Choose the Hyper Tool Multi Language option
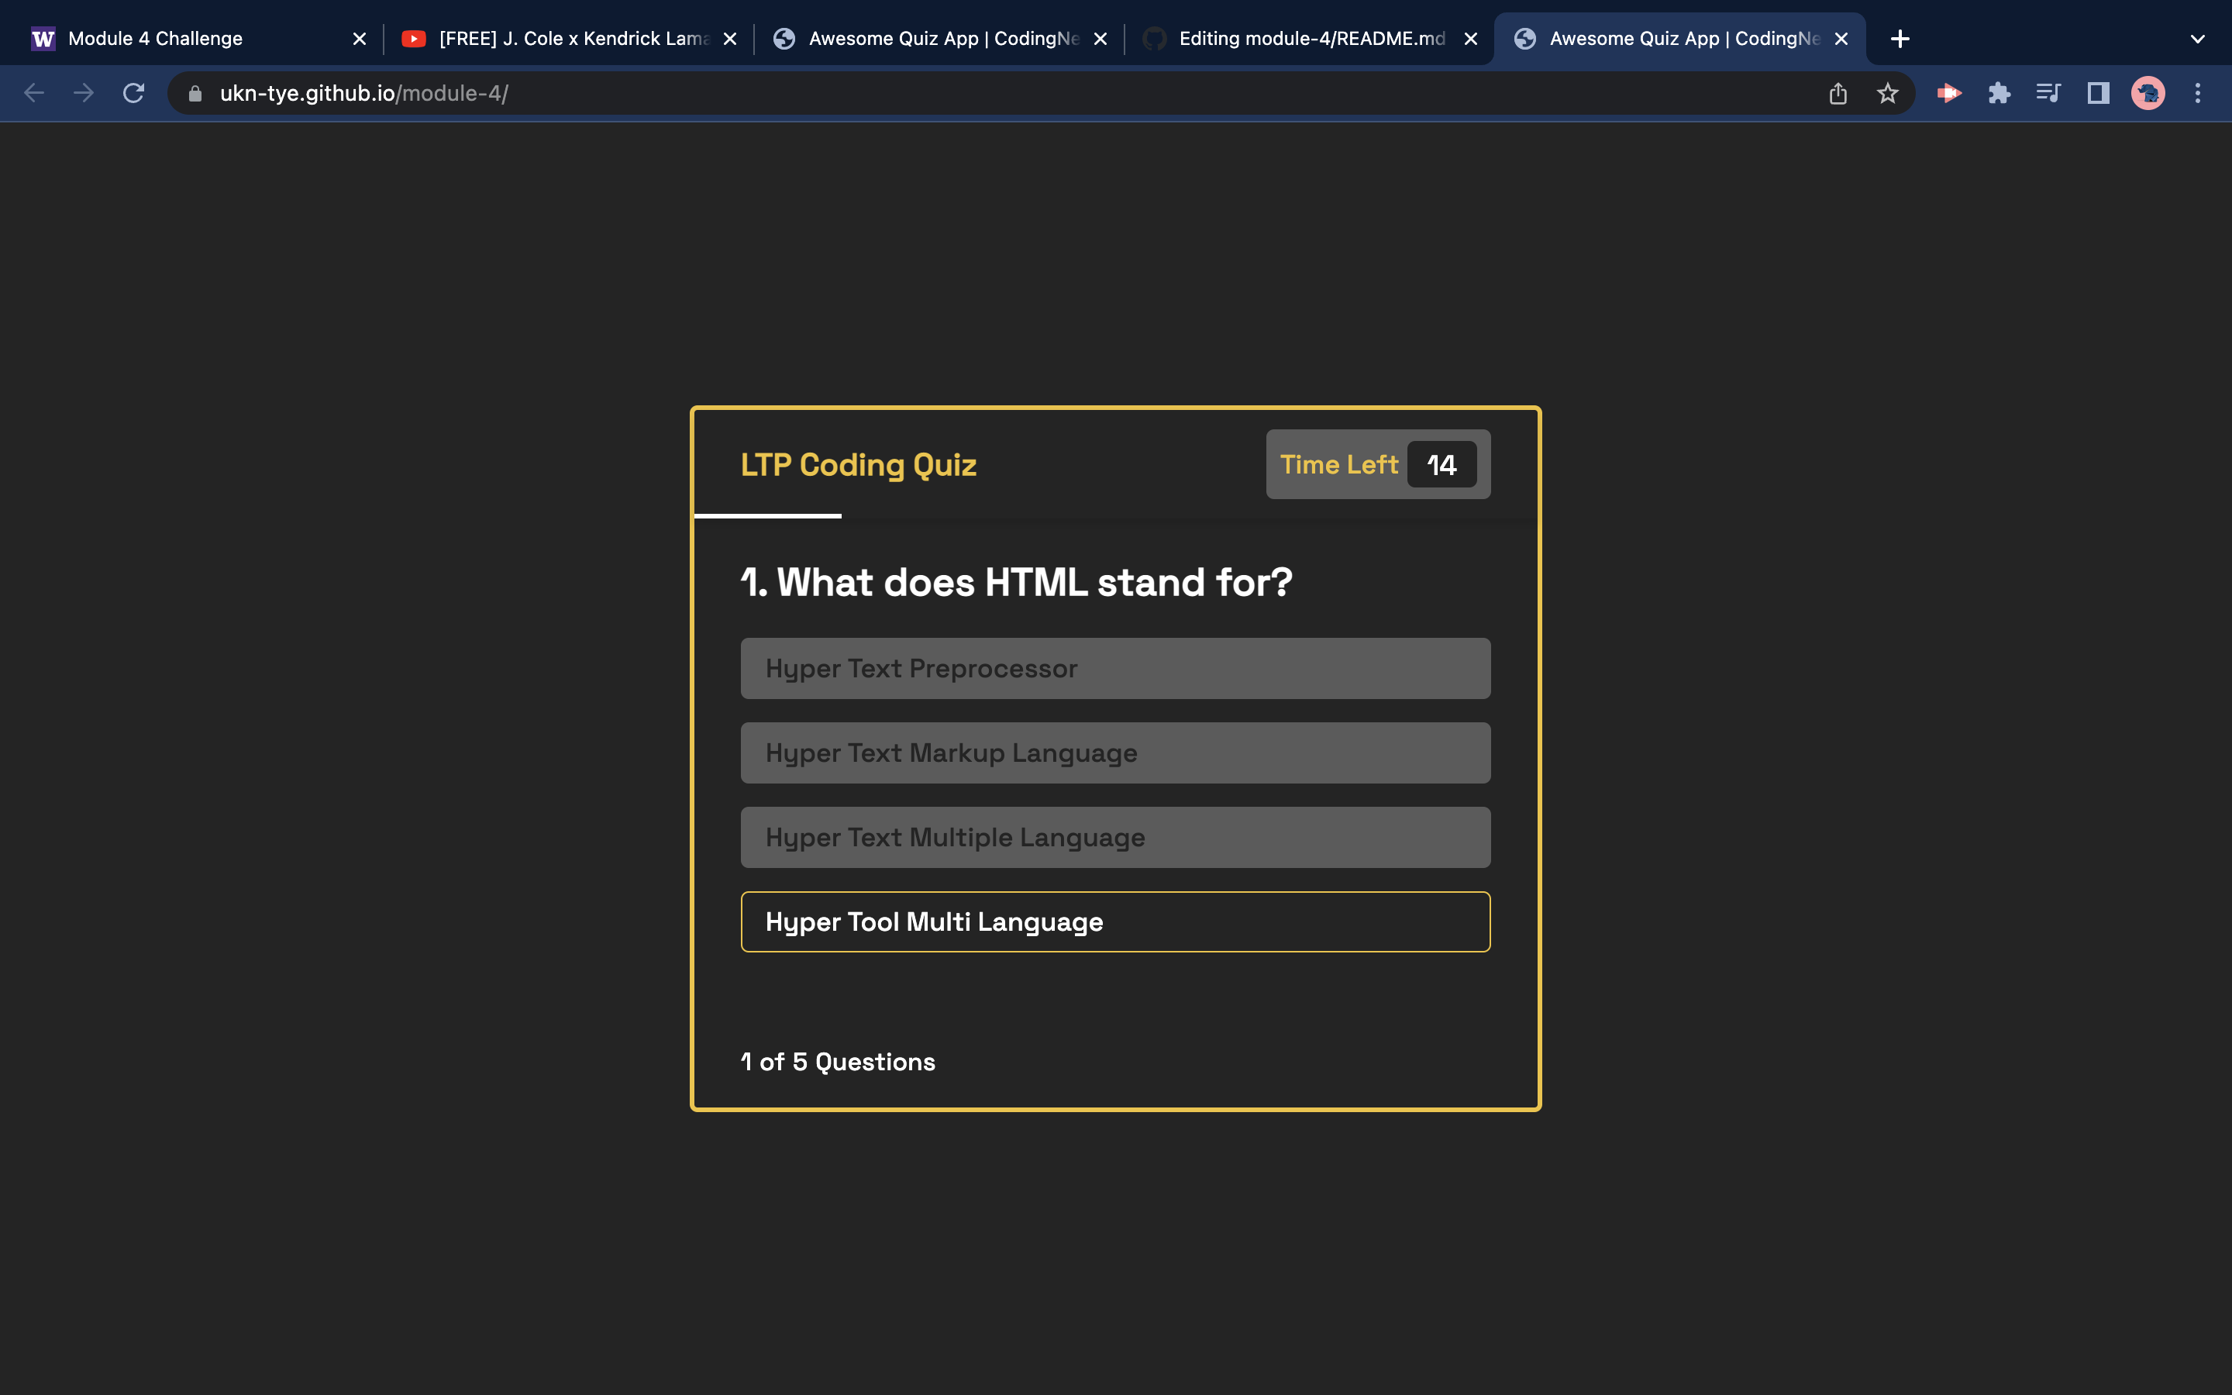2232x1395 pixels. tap(1114, 921)
